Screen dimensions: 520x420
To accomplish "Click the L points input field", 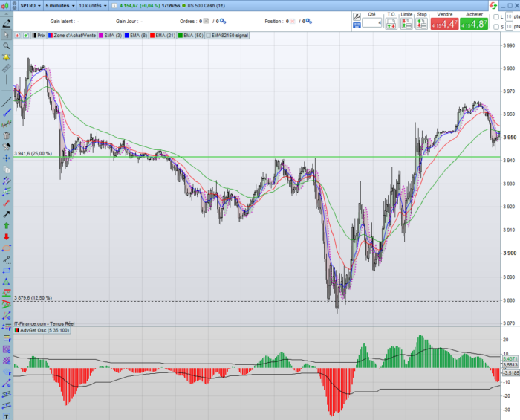I will (x=509, y=17).
